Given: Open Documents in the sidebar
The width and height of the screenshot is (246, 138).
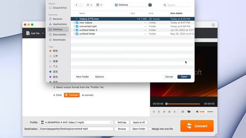Looking at the screenshot, I should click(x=58, y=34).
